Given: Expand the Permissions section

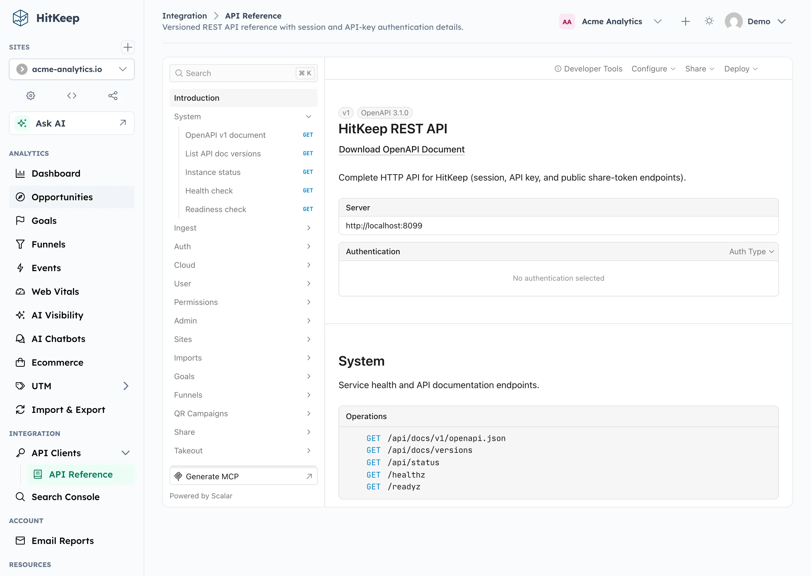Looking at the screenshot, I should [243, 302].
